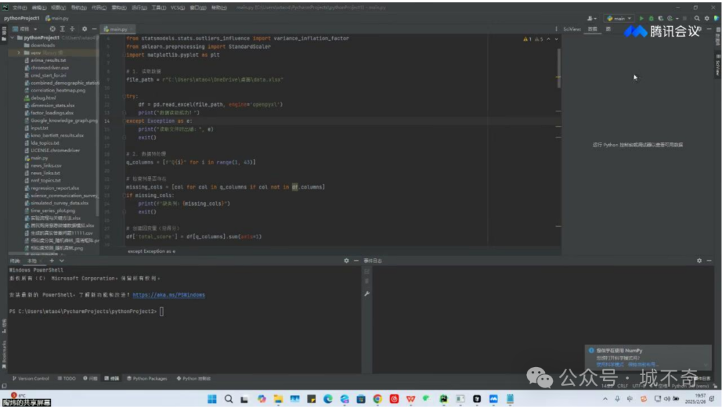Open run configuration dropdown 'main'
722x407 pixels.
coord(619,19)
